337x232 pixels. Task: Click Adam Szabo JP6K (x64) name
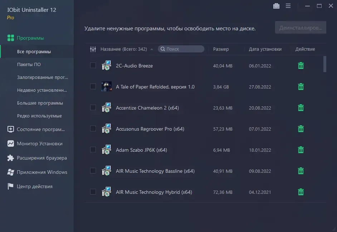141,150
